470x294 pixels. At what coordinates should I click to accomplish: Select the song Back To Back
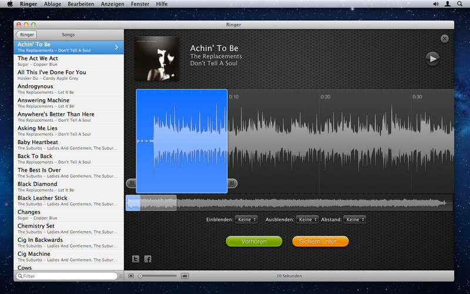69,159
